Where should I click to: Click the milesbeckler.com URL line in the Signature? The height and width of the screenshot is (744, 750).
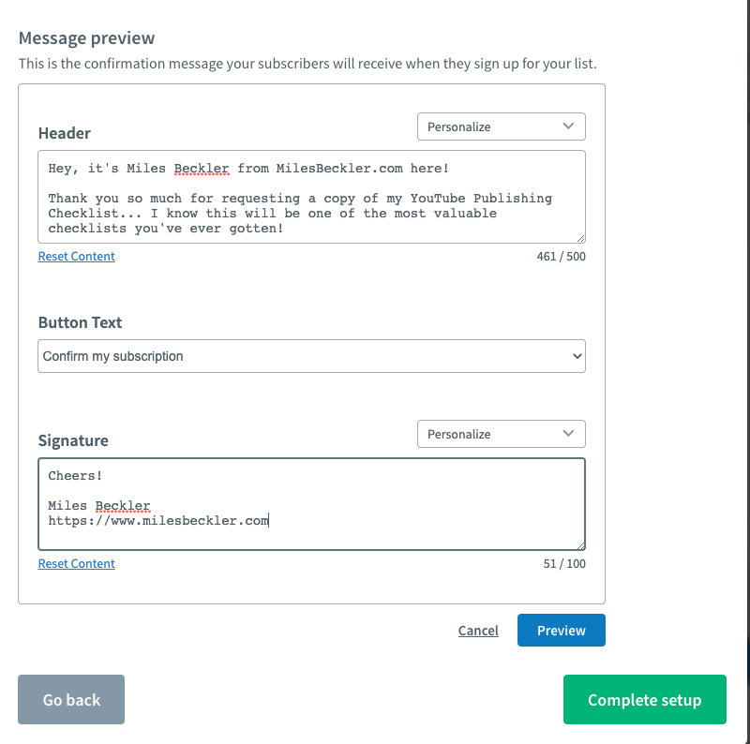pos(158,520)
